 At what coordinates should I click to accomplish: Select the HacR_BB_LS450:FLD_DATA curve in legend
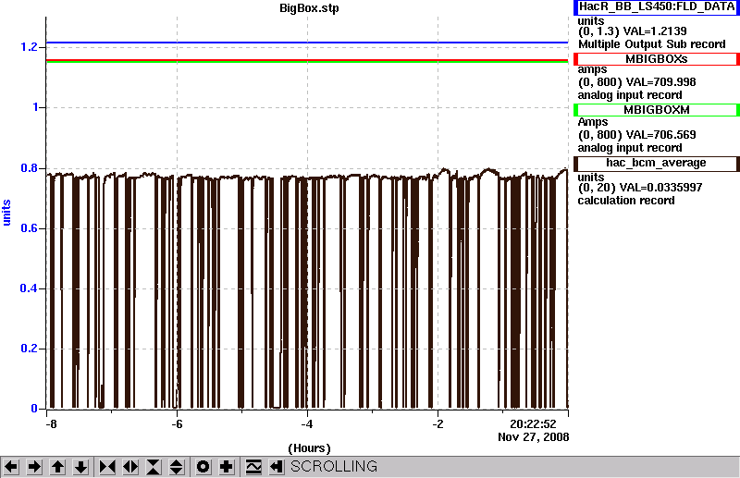click(x=657, y=6)
